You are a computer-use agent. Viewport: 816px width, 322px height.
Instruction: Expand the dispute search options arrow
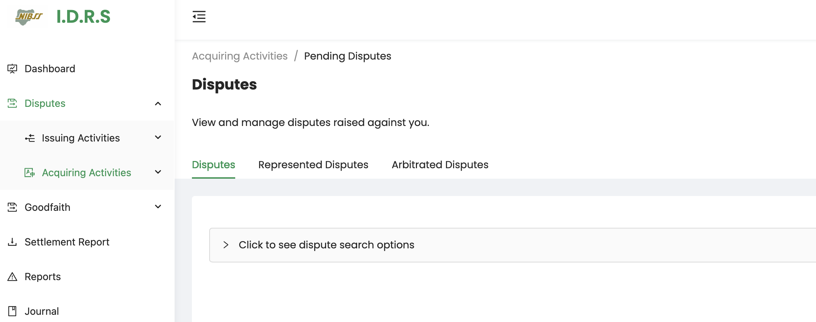[x=226, y=245]
